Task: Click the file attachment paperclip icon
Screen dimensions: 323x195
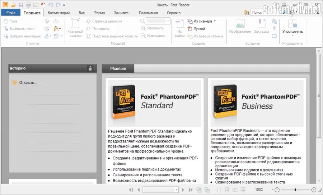Action: pyautogui.click(x=275, y=29)
